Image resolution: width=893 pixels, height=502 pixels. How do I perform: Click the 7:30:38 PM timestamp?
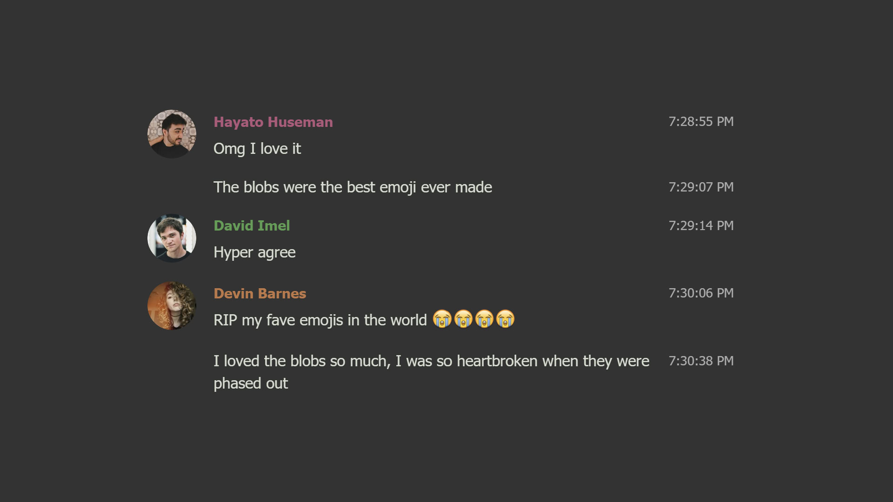point(700,361)
